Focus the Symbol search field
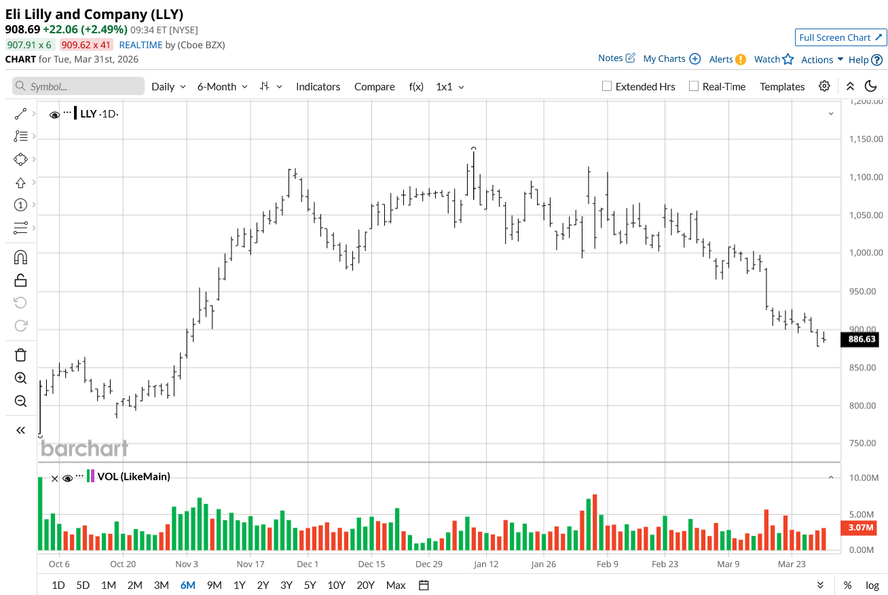The width and height of the screenshot is (888, 595). 78,86
